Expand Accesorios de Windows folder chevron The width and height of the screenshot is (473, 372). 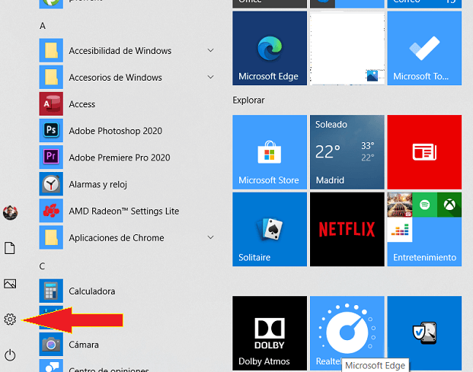pos(210,77)
